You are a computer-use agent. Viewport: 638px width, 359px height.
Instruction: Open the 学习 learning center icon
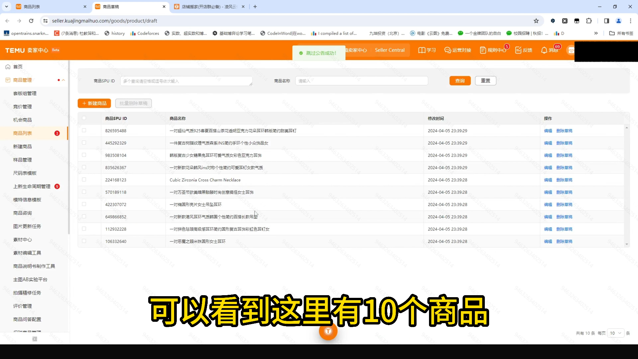(427, 50)
